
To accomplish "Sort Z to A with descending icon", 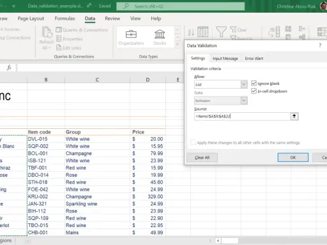I will pyautogui.click(x=191, y=32).
